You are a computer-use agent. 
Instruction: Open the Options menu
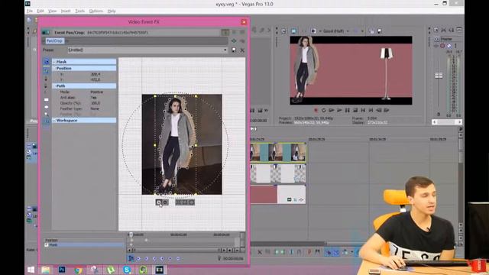(x=96, y=11)
